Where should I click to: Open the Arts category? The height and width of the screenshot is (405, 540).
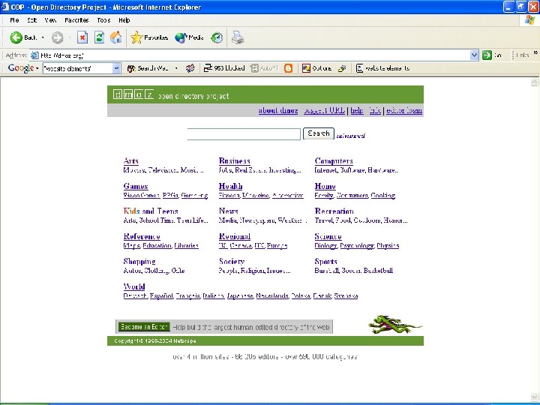pyautogui.click(x=130, y=160)
